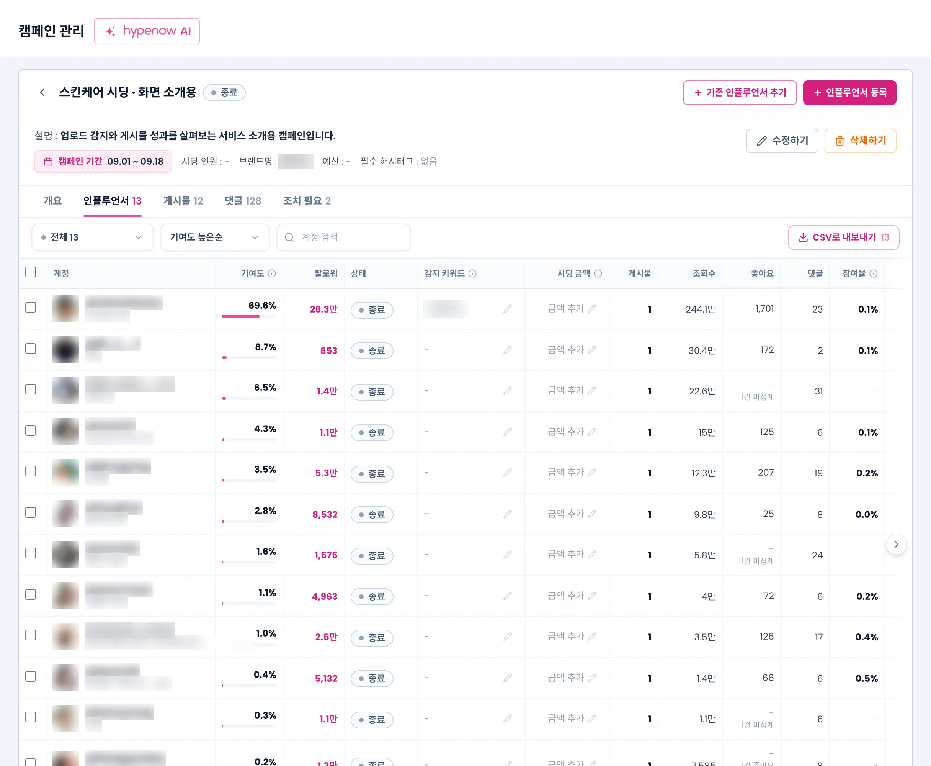Viewport: 931px width, 766px height.
Task: Focus the 계정 검색 search field
Action: [343, 237]
